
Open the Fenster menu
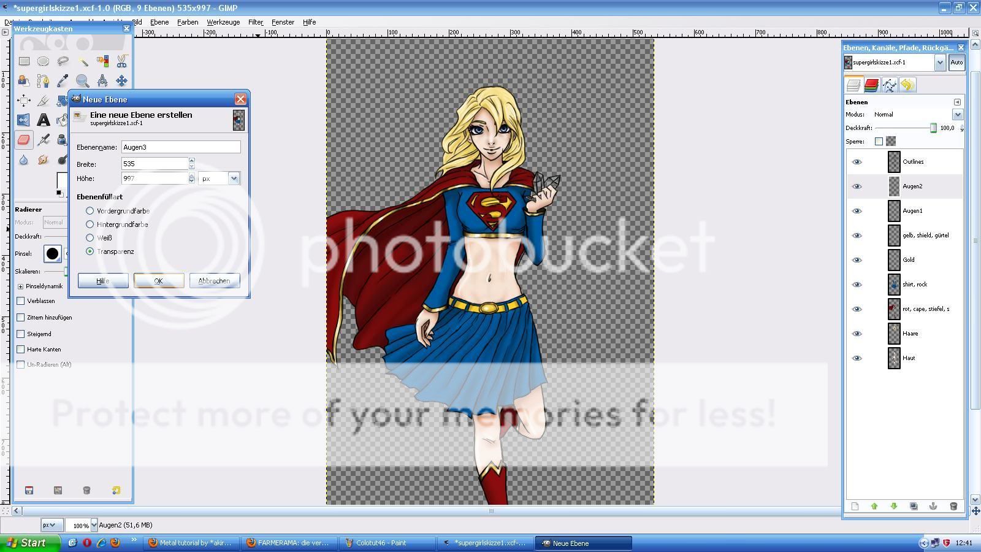click(283, 22)
